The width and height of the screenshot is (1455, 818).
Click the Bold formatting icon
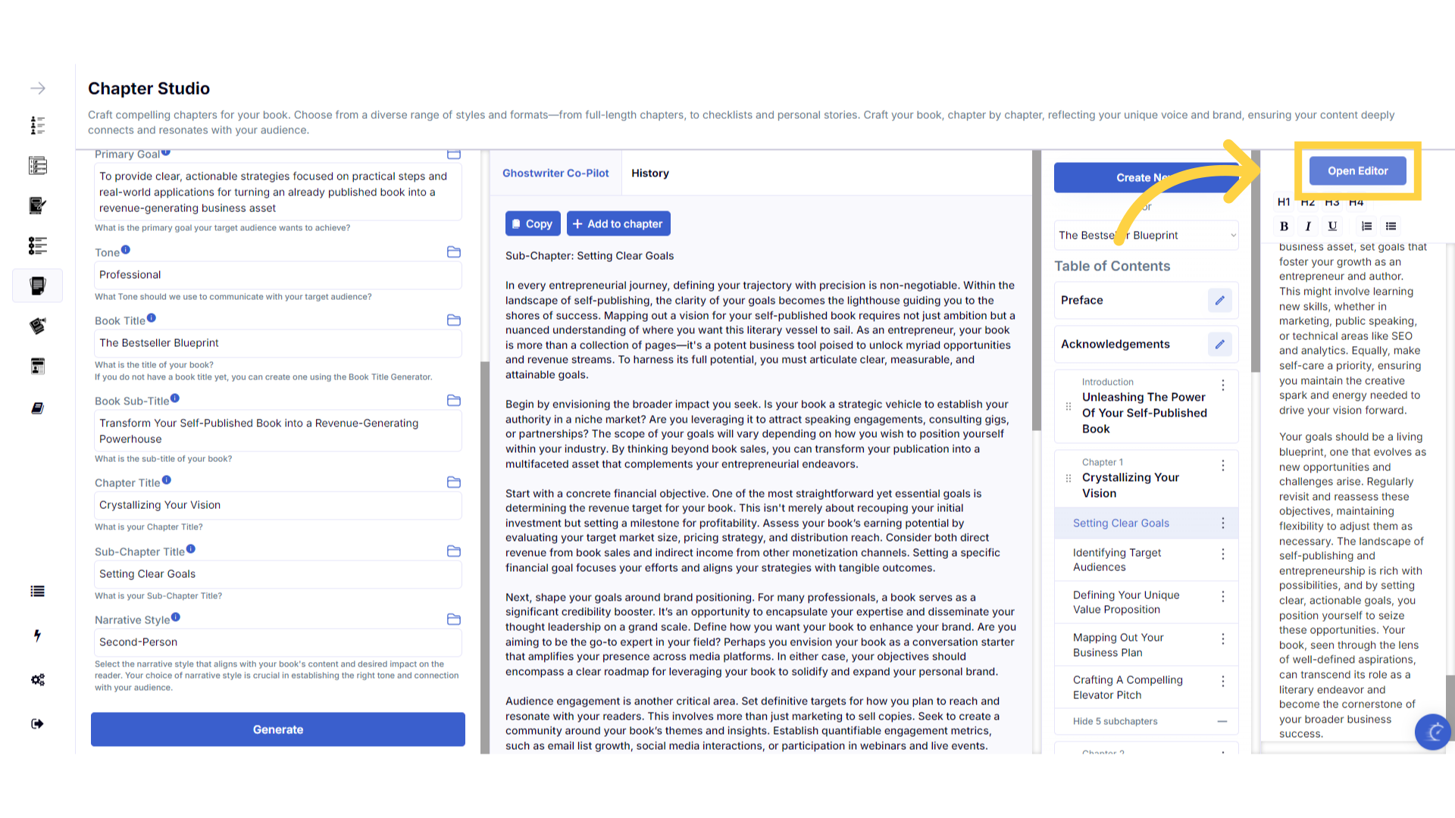(1284, 226)
